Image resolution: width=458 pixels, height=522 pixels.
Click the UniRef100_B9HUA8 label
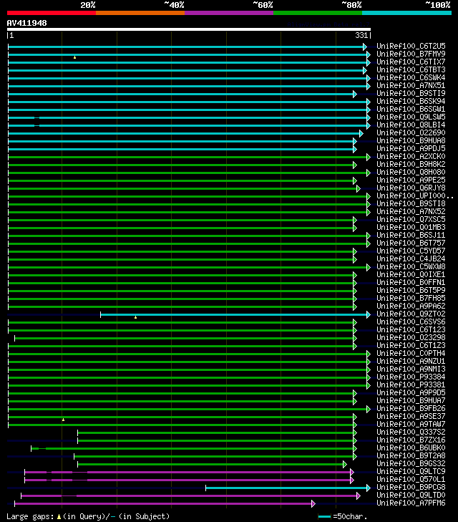click(x=411, y=140)
